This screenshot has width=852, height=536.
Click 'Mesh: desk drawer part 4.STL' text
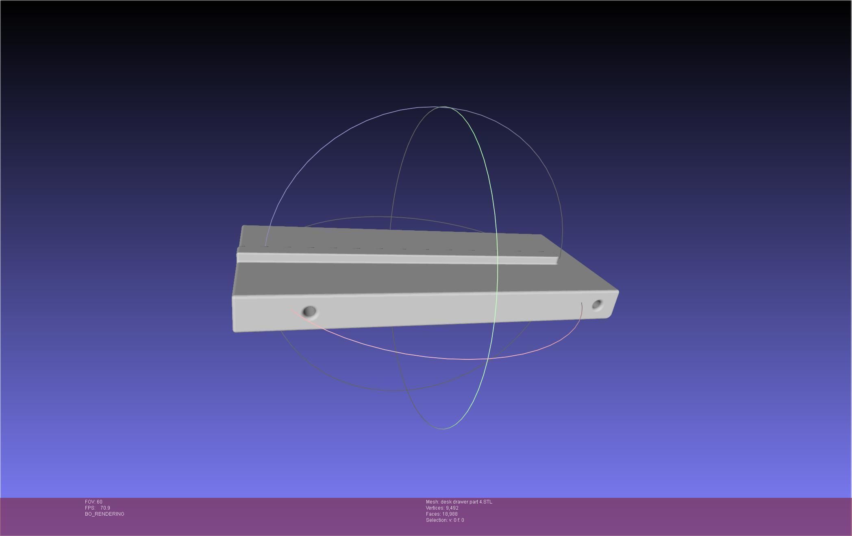(x=459, y=502)
